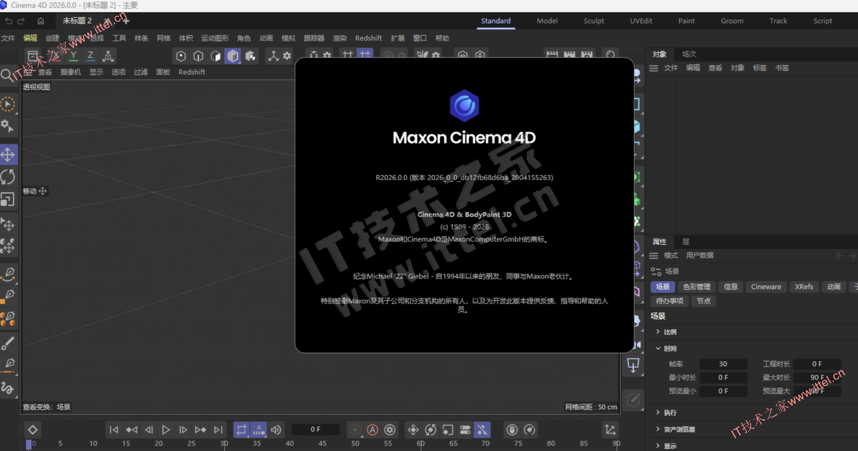This screenshot has height=451, width=858.
Task: Click the Play forward button
Action: (166, 430)
